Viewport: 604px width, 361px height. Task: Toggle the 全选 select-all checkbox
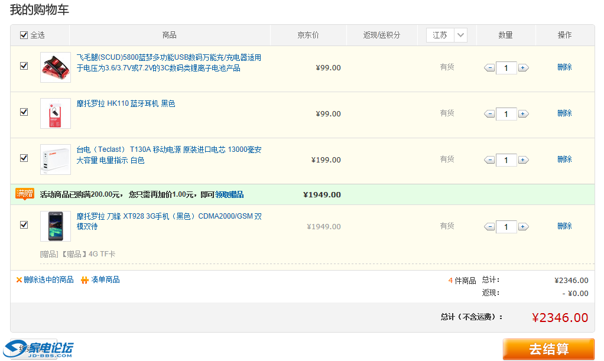tap(24, 35)
